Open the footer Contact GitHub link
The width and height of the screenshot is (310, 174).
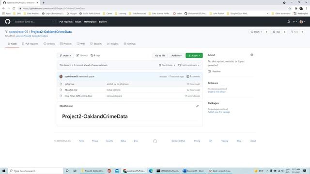tap(178, 141)
